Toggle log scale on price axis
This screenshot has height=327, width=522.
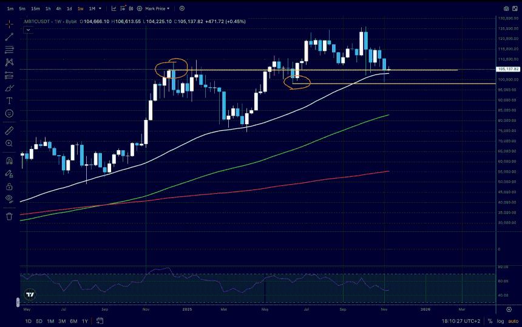(x=501, y=321)
